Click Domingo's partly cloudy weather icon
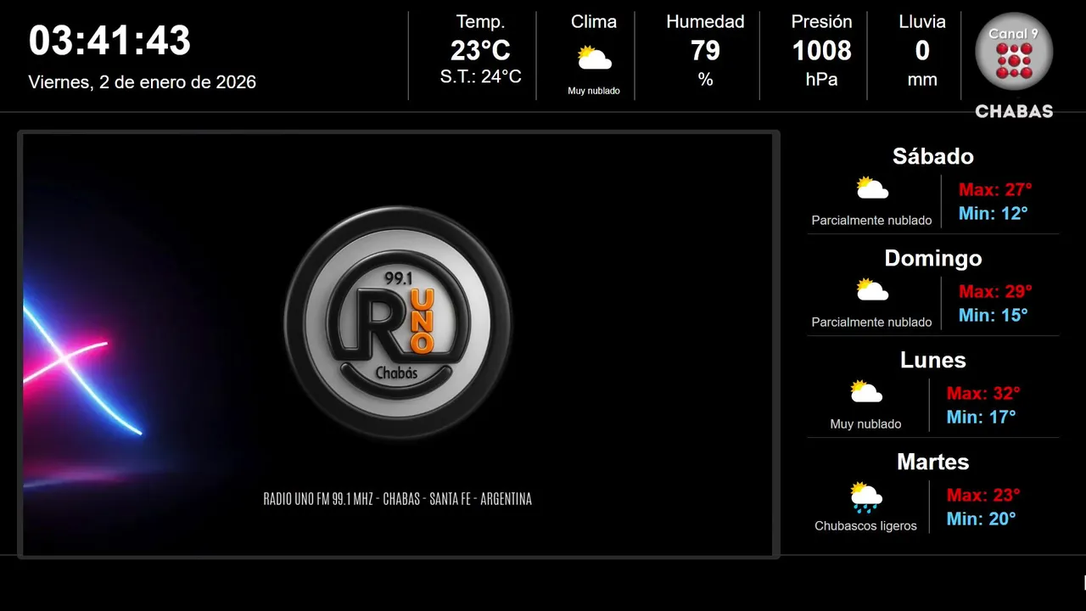Image resolution: width=1086 pixels, height=611 pixels. pyautogui.click(x=872, y=289)
